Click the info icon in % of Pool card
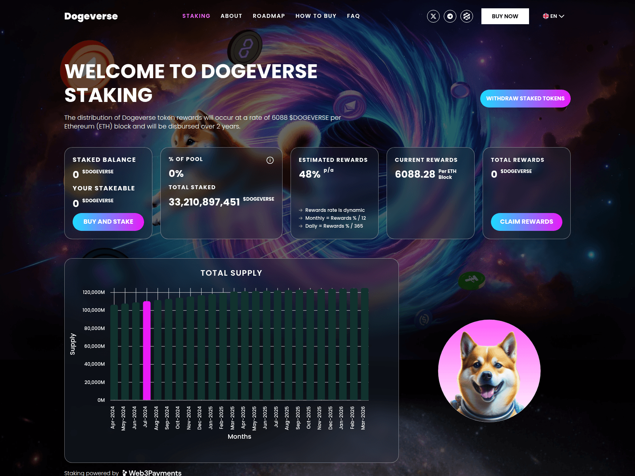 tap(270, 160)
